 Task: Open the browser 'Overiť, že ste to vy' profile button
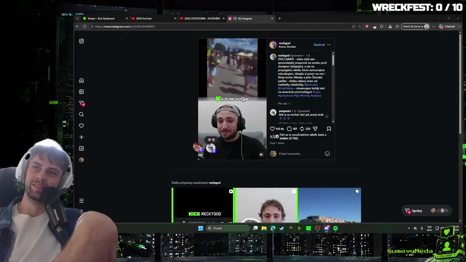pyautogui.click(x=415, y=27)
